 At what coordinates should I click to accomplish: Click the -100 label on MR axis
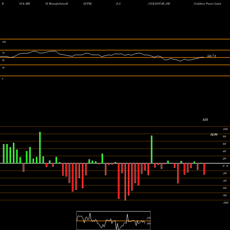coord(225,203)
